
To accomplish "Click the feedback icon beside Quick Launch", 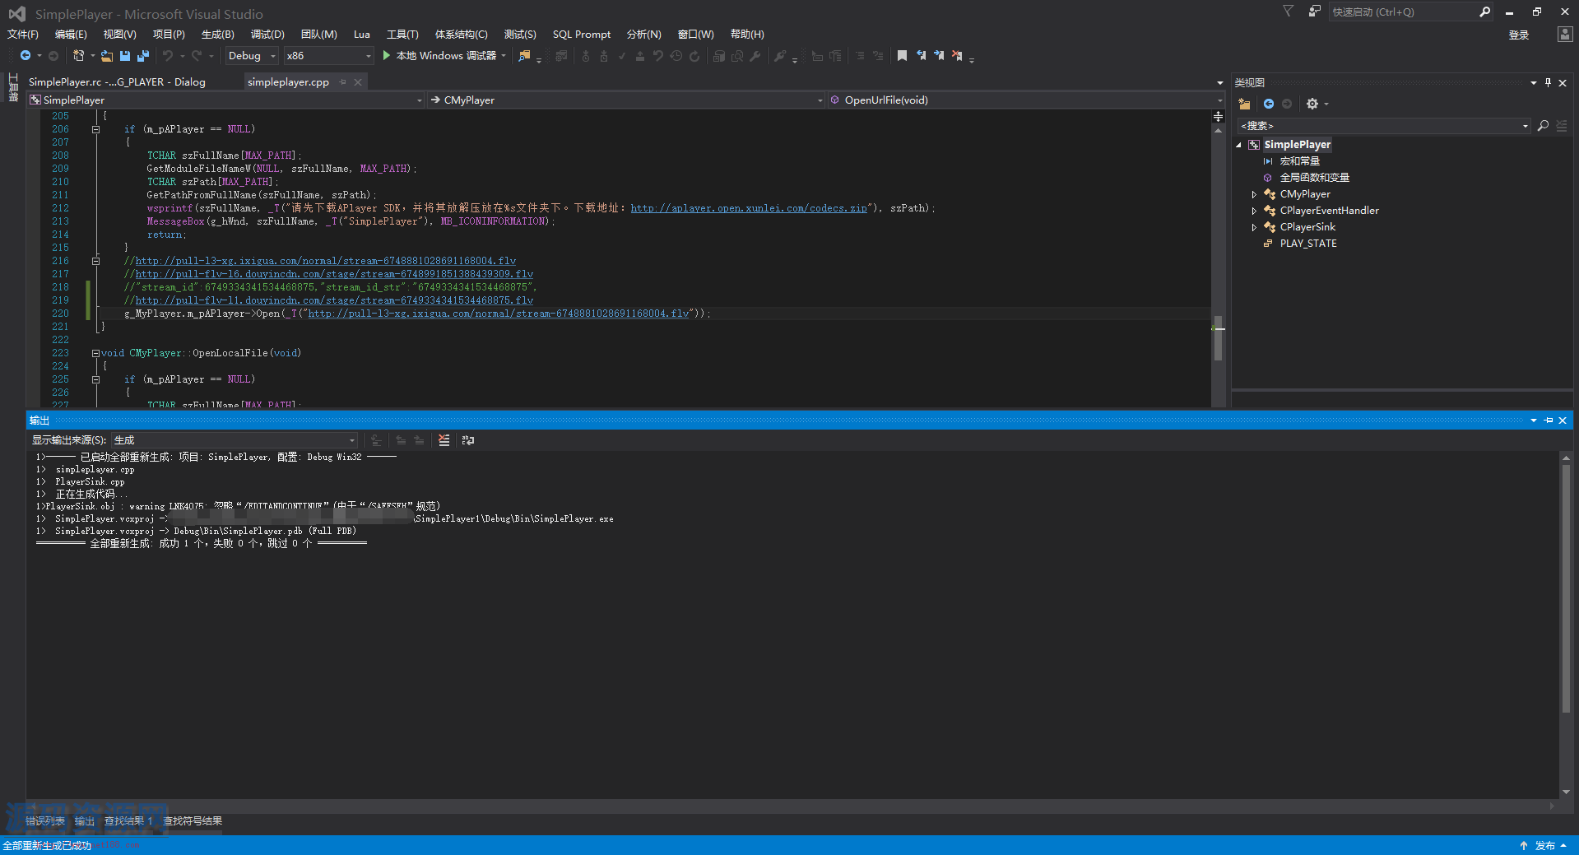I will click(x=1314, y=12).
